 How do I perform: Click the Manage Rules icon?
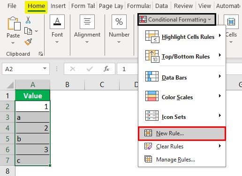coord(148,159)
